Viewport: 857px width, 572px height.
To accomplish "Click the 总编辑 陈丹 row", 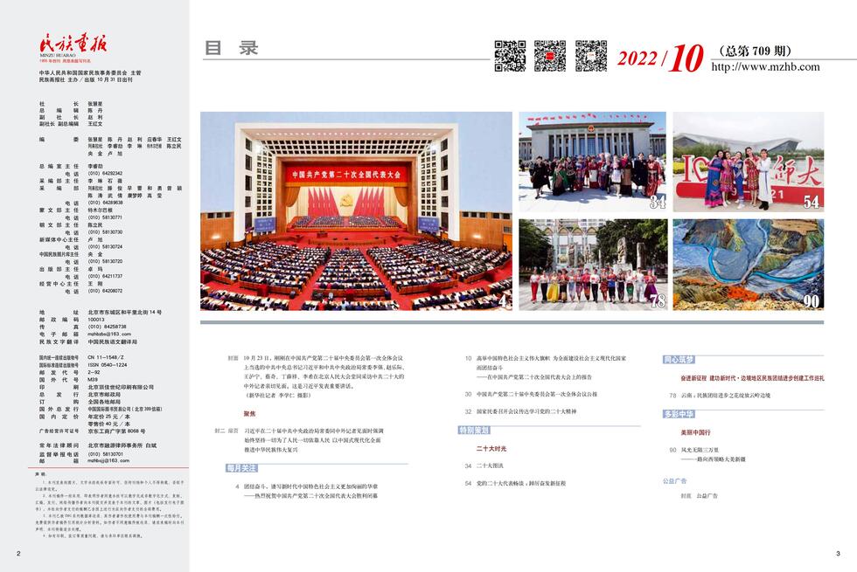I will click(71, 110).
